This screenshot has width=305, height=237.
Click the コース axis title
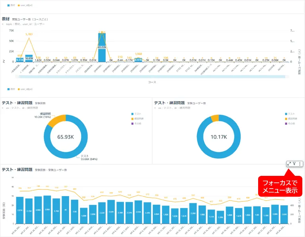152,82
